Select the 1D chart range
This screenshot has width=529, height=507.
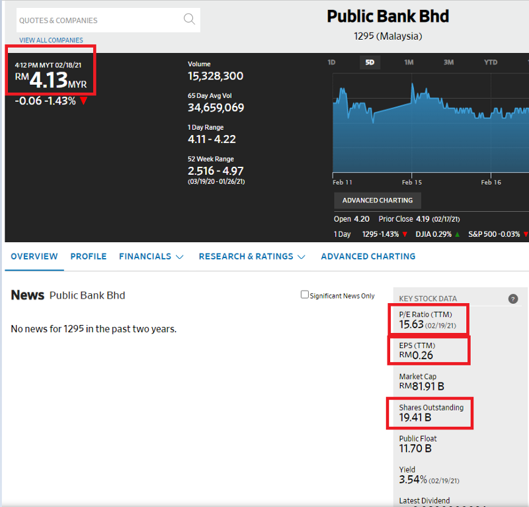click(332, 62)
